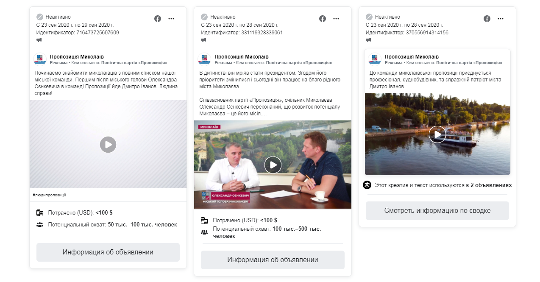The height and width of the screenshot is (282, 540).
Task: Click 'Идентификатор: 716473725607609' text
Action: pyautogui.click(x=78, y=33)
